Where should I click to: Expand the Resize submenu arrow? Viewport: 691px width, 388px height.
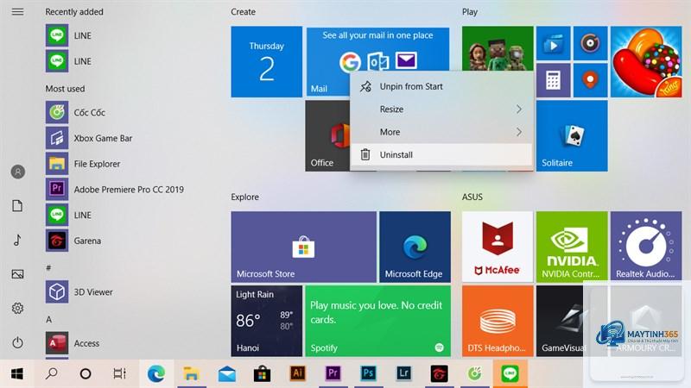coord(519,110)
